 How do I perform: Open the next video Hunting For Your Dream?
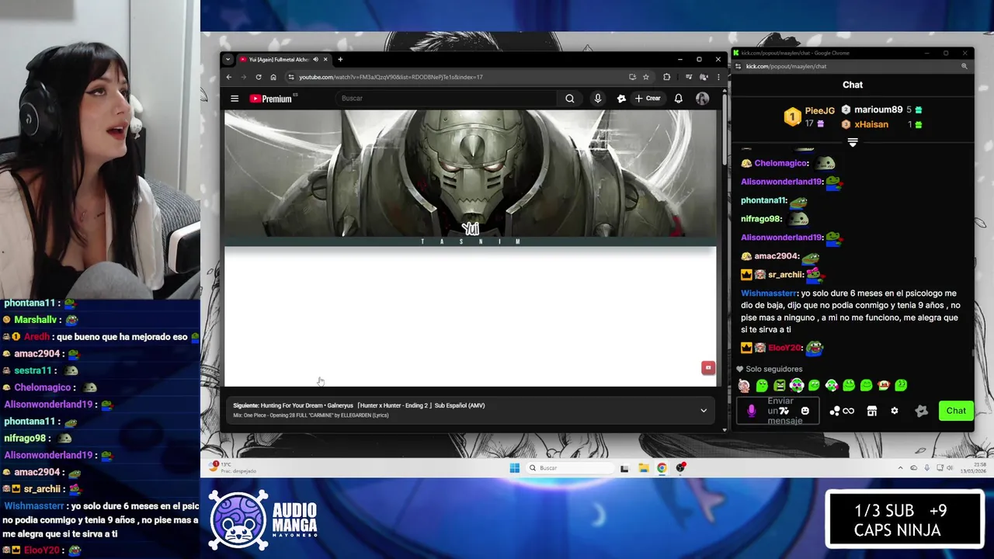tap(373, 405)
